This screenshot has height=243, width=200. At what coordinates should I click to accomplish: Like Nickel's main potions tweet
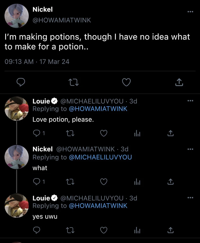point(126,83)
